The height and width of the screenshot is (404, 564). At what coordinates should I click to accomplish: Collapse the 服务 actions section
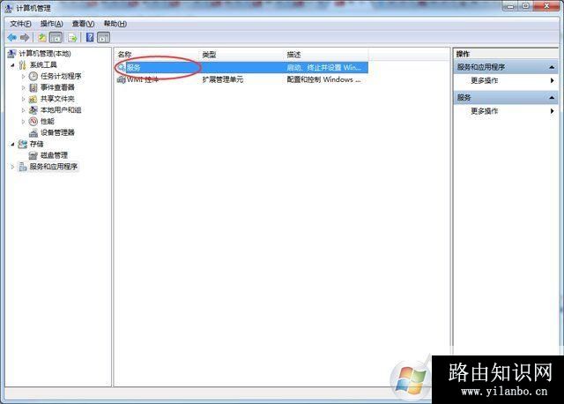click(x=552, y=98)
